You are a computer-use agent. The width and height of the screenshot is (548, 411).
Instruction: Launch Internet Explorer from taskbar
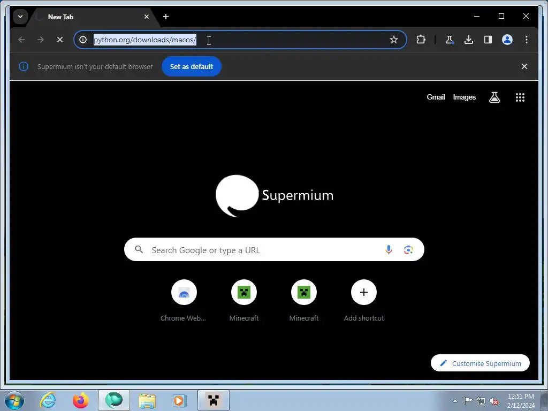pos(48,400)
